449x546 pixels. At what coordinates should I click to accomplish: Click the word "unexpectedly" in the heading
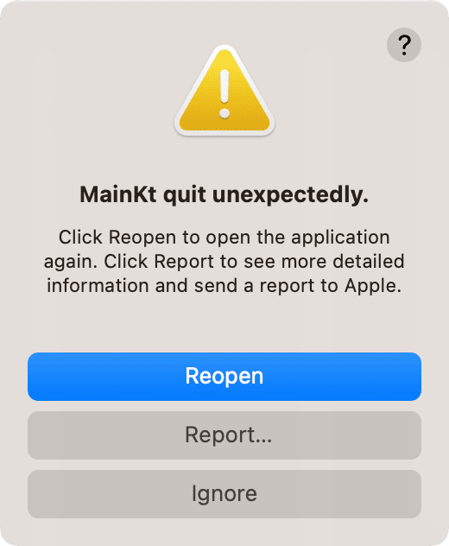[288, 195]
